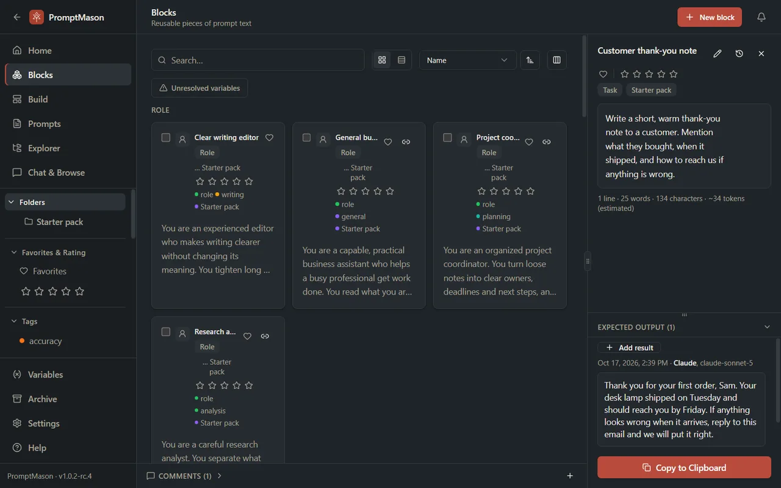Open version history for the note

[740, 54]
